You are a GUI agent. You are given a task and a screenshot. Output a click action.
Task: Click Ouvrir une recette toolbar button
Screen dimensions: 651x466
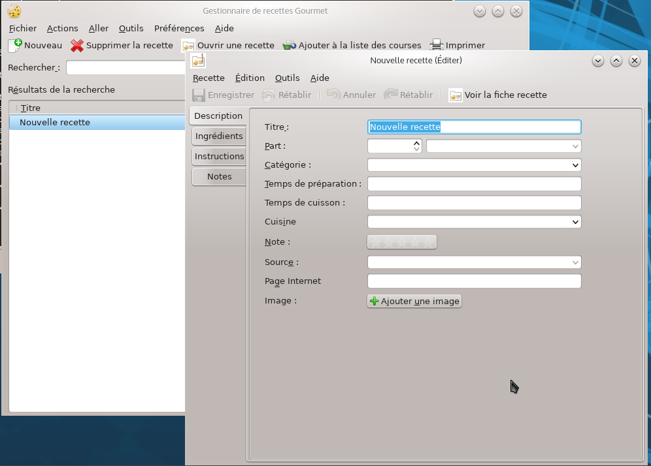coord(228,45)
